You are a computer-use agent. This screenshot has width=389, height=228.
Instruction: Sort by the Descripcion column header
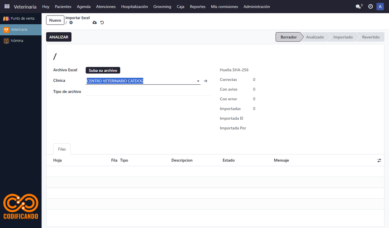(x=182, y=160)
